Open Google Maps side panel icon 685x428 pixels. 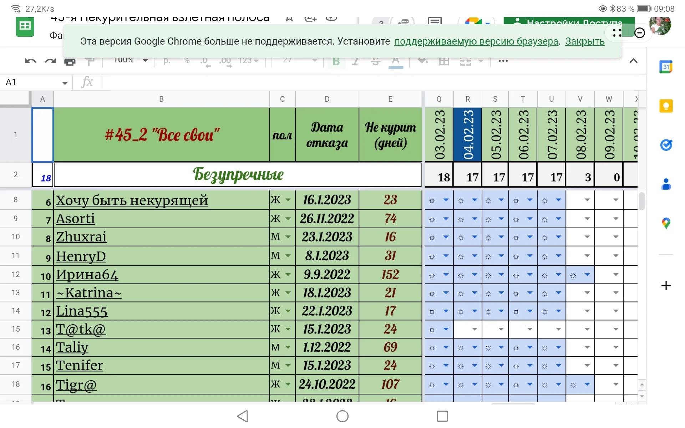(665, 223)
